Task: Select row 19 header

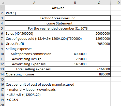Action: click(3, 100)
